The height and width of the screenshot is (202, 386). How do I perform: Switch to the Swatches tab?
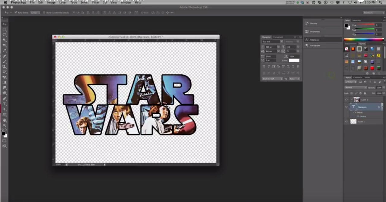click(356, 21)
